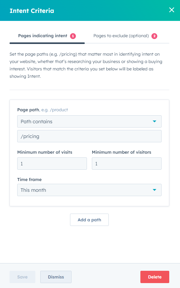180x288 pixels.
Task: Open the Path contains selector
Action: [89, 121]
